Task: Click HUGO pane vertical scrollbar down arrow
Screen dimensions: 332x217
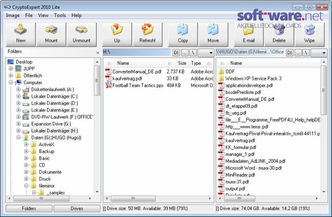Action: pyautogui.click(x=324, y=192)
